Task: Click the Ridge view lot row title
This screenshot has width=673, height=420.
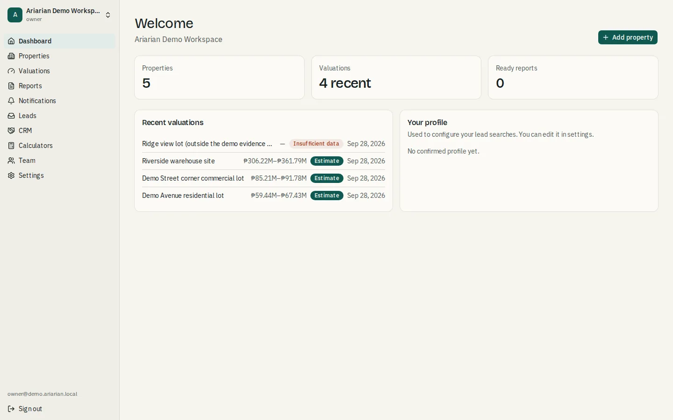Action: 207,144
